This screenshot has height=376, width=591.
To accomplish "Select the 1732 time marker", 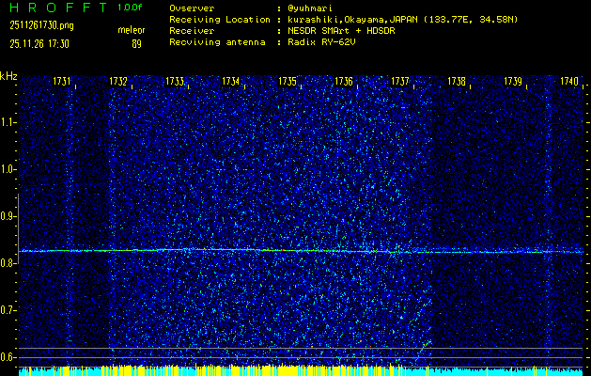I will (x=119, y=83).
